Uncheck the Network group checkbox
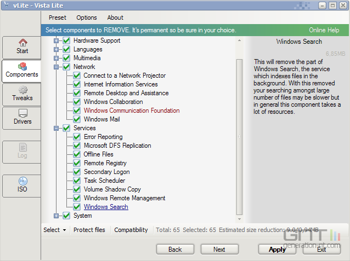This screenshot has width=350, height=261. (x=66, y=67)
